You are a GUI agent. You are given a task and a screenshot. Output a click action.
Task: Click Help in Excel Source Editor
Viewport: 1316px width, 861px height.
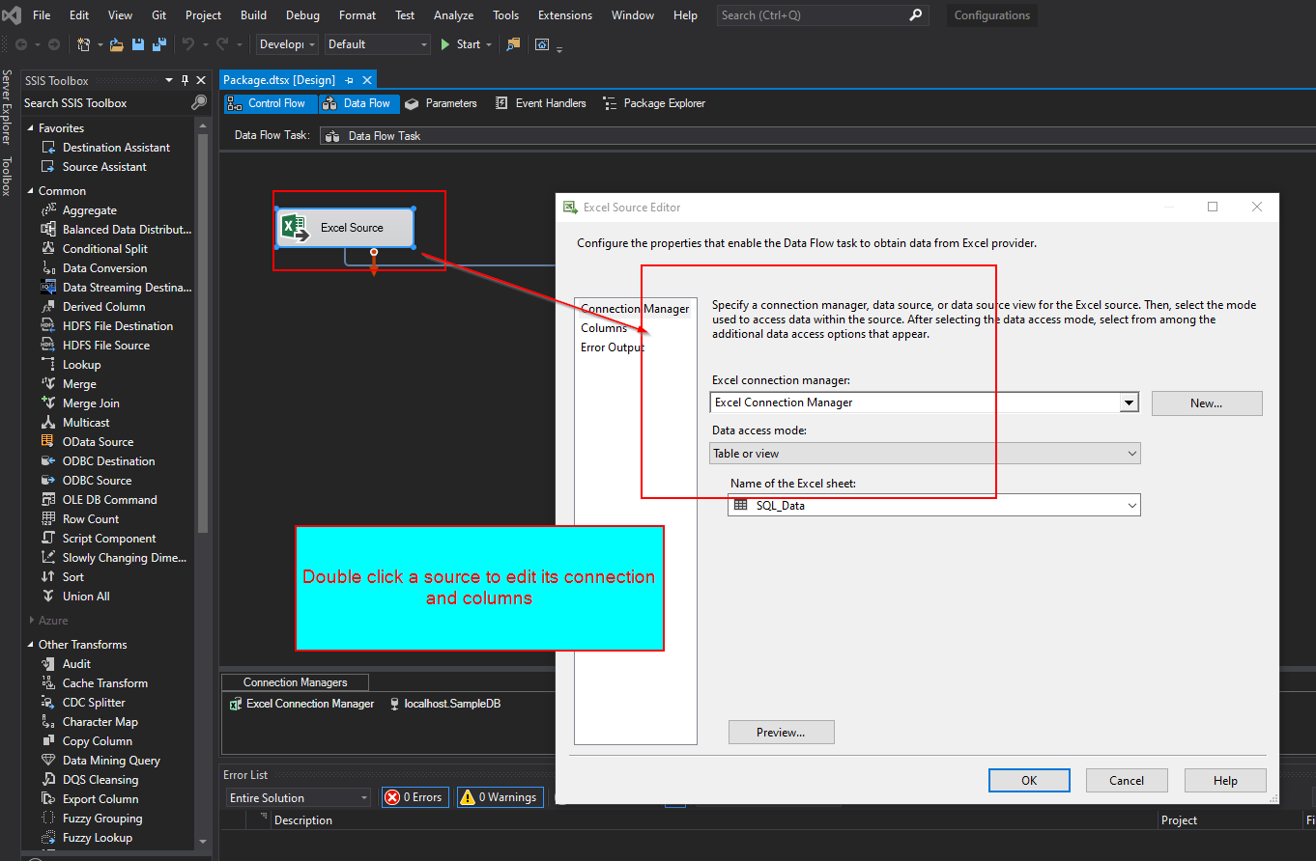pos(1225,781)
